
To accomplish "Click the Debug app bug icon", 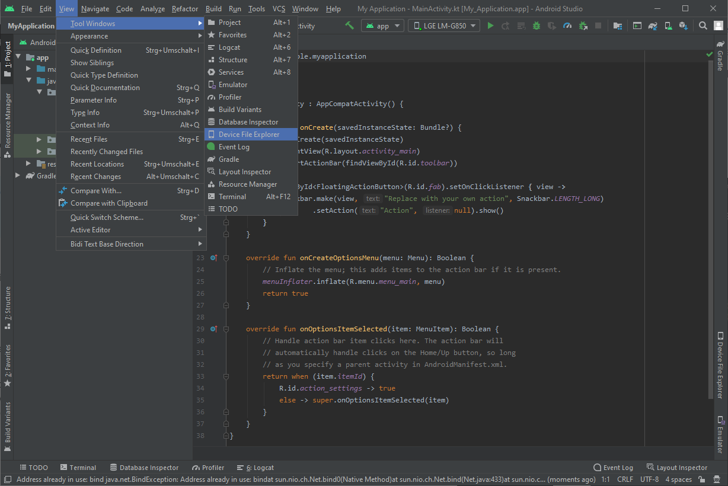I will click(537, 26).
